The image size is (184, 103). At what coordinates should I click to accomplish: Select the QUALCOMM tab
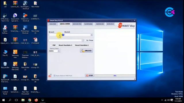pyautogui.click(x=65, y=24)
